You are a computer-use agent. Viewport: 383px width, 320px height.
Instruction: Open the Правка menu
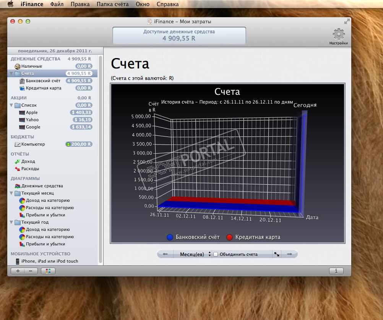(80, 5)
